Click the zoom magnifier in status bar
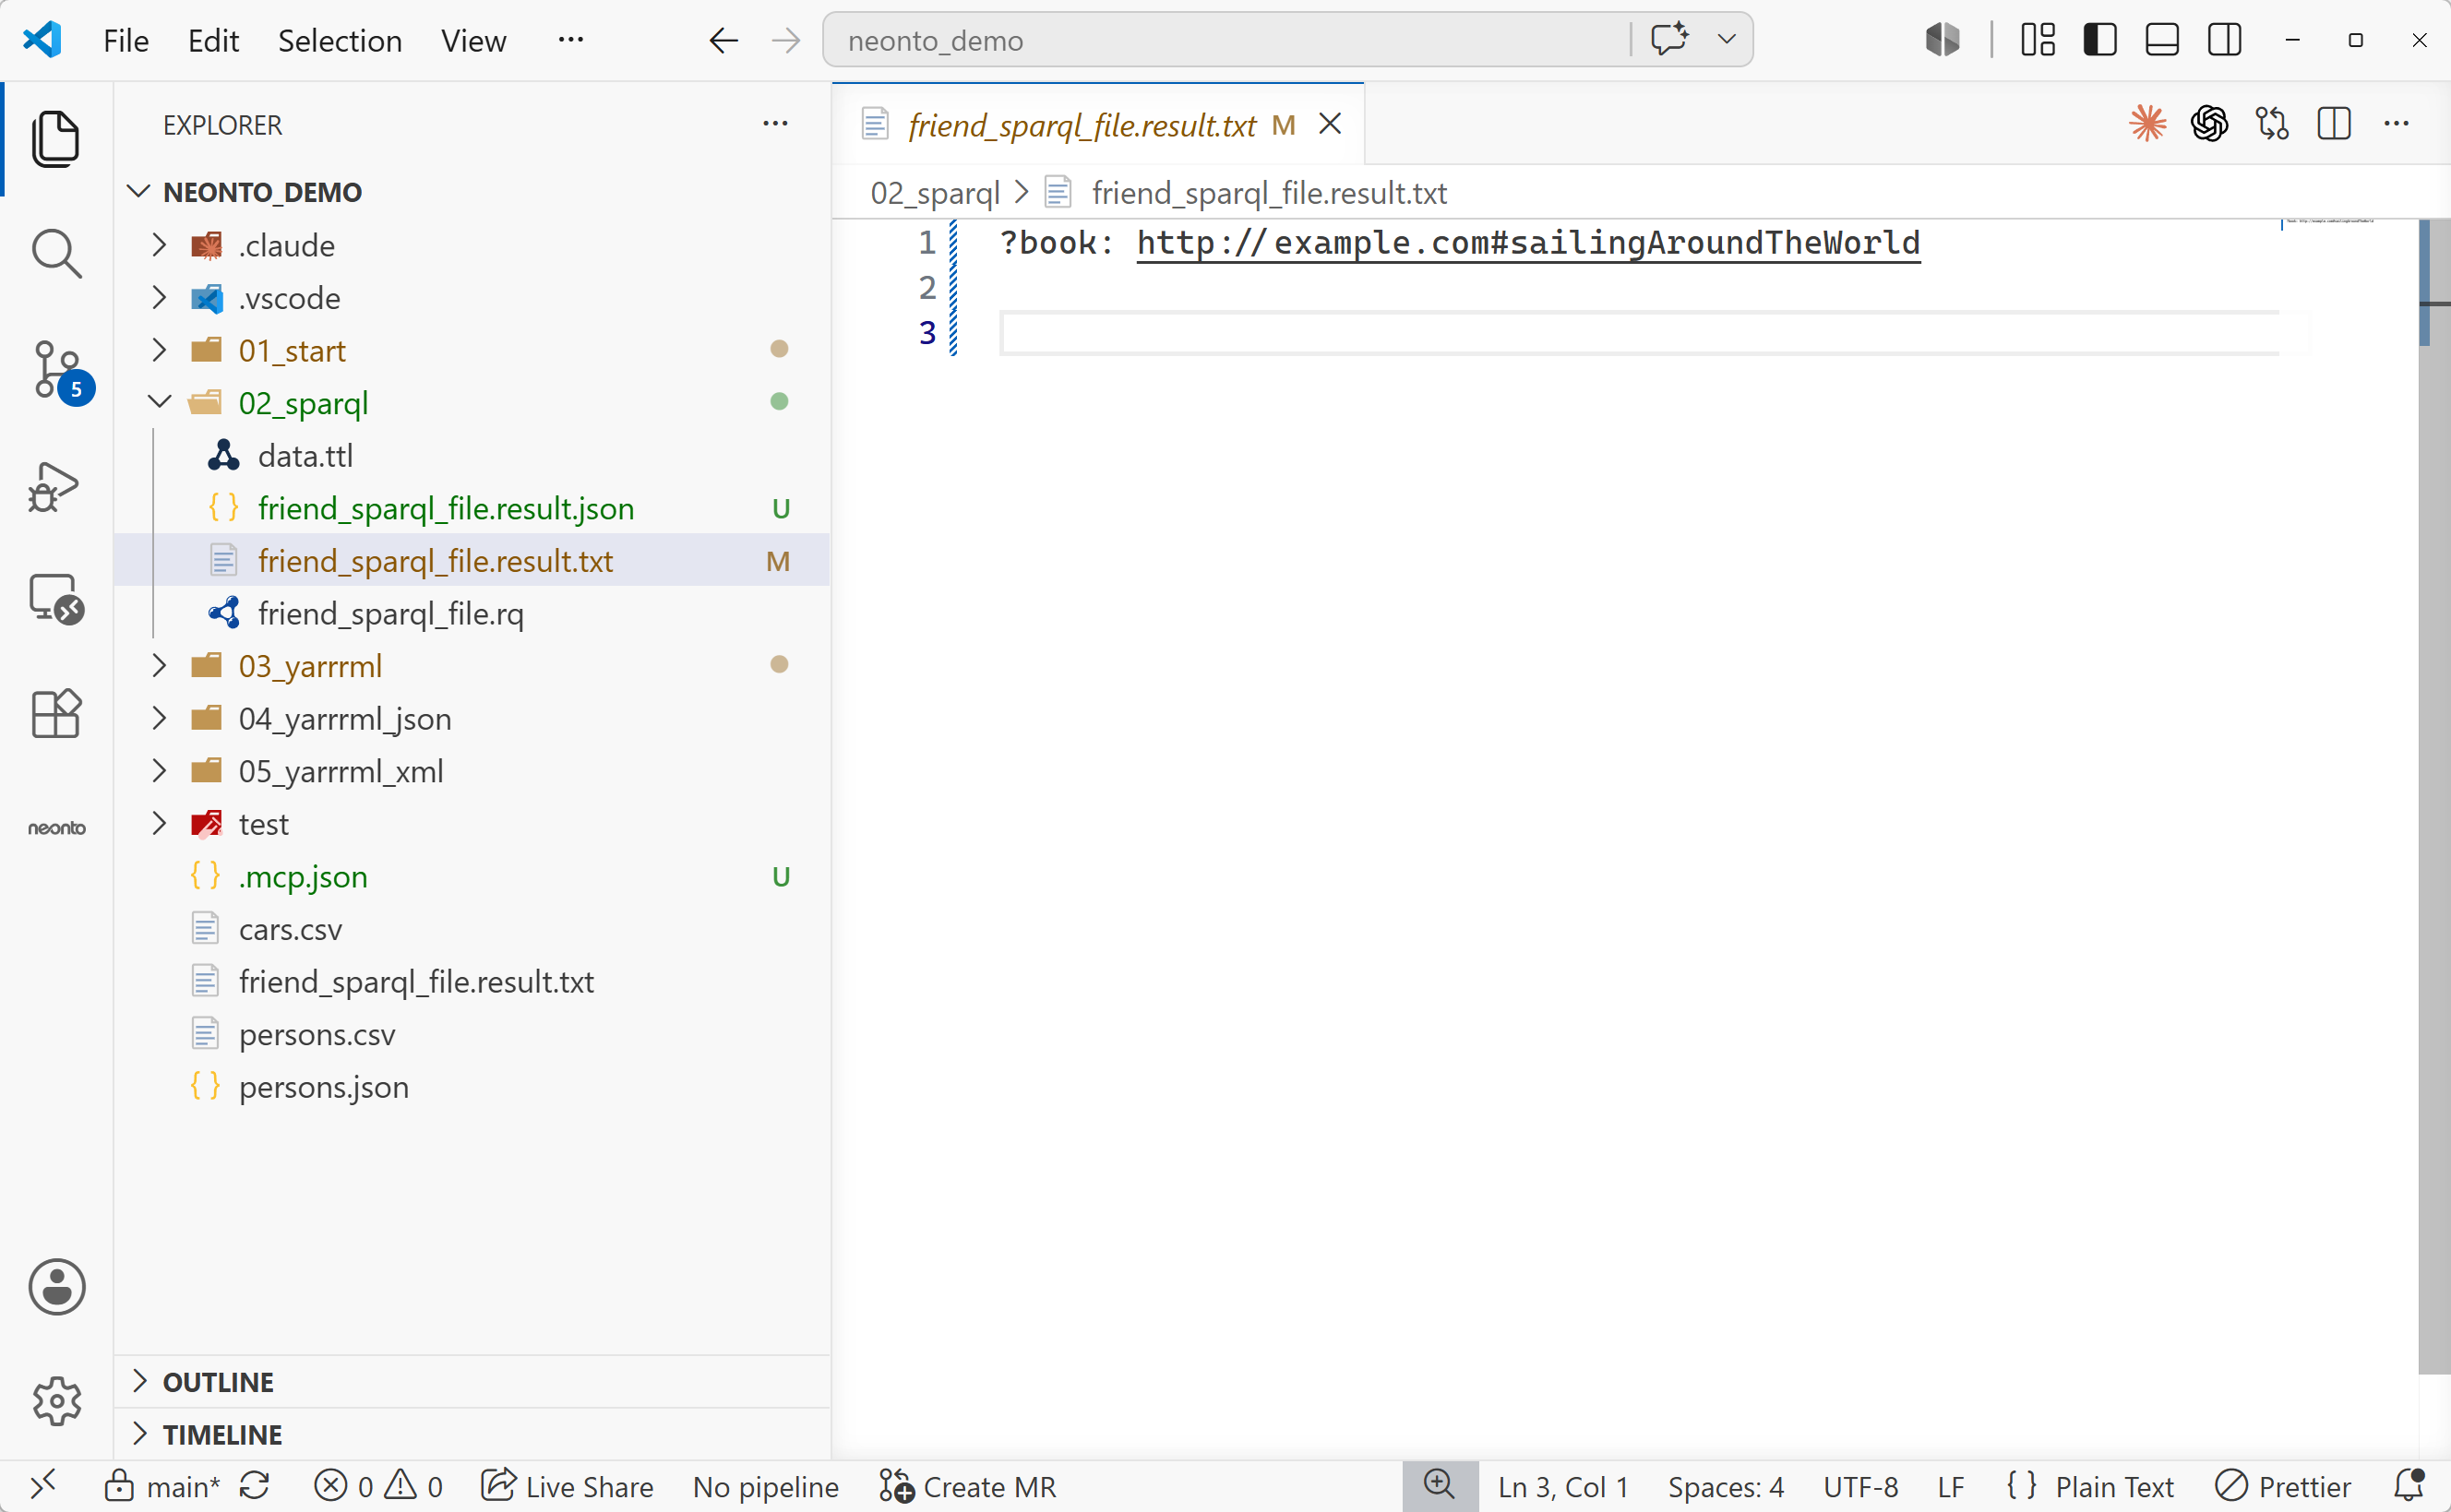 point(1439,1486)
